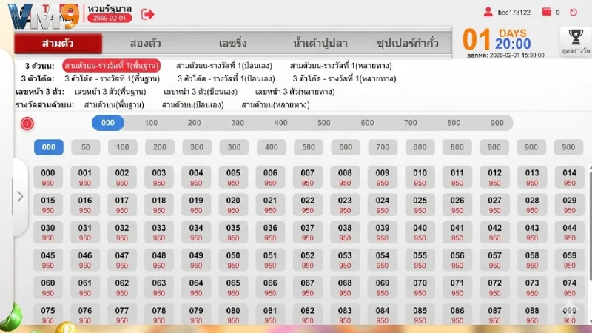
Task: Click the หวยรัฐบาล lottery title
Action: coord(110,8)
